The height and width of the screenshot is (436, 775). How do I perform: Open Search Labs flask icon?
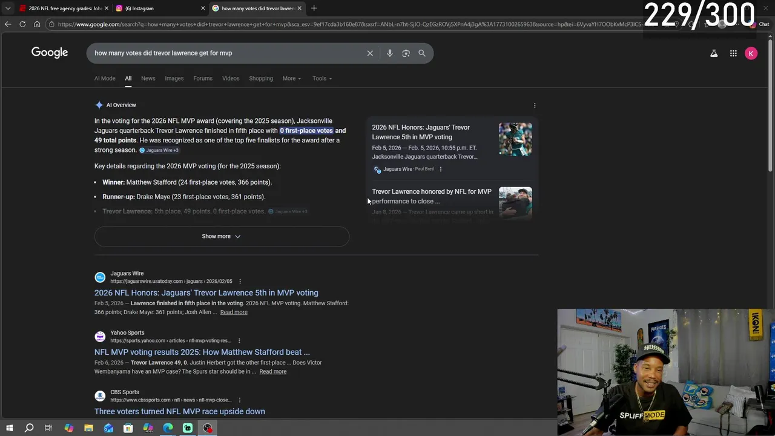[x=714, y=53]
